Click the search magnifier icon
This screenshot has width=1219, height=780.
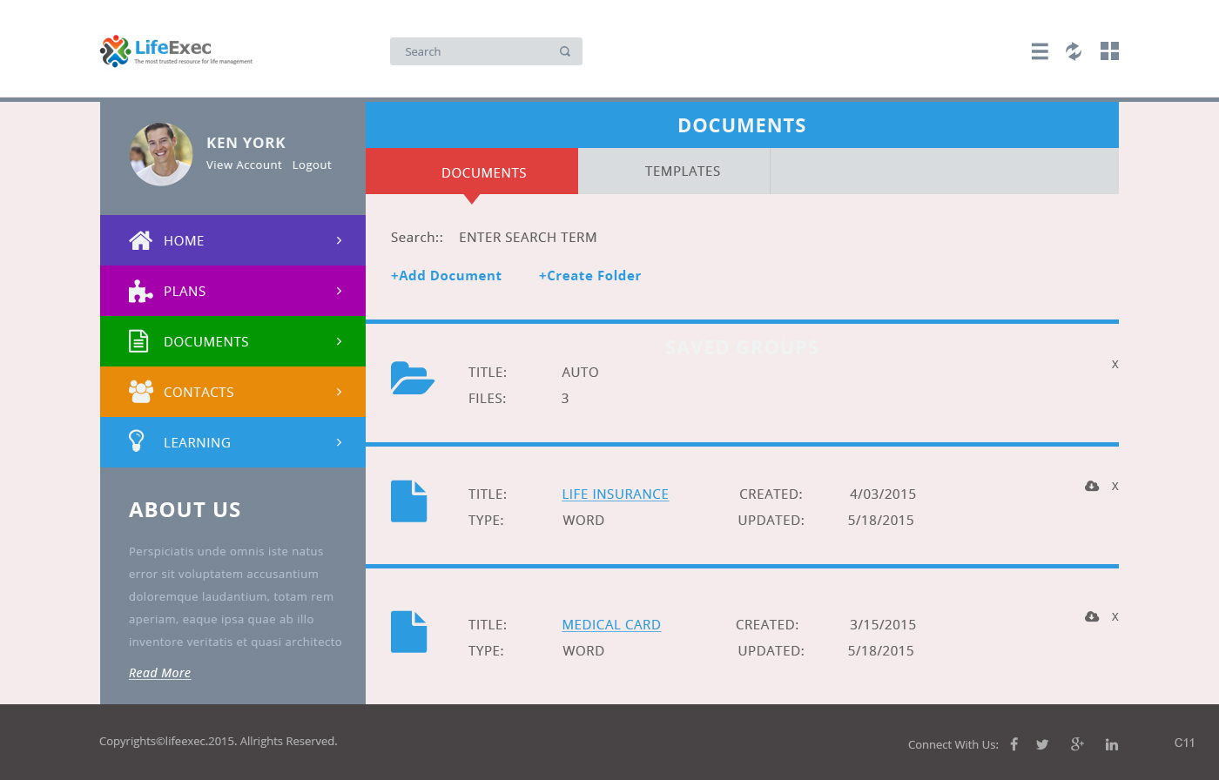pos(565,51)
